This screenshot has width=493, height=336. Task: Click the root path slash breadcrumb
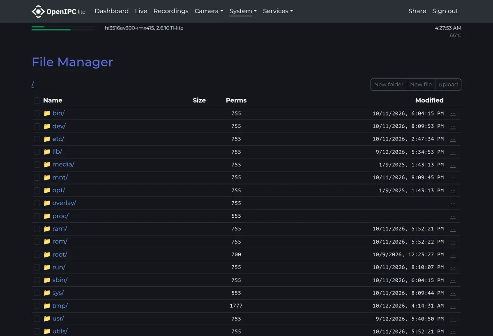click(x=33, y=85)
